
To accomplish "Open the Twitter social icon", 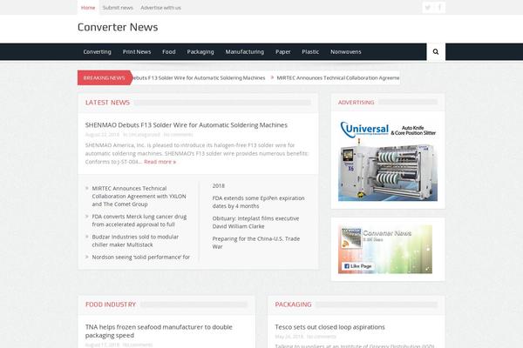I will [428, 7].
